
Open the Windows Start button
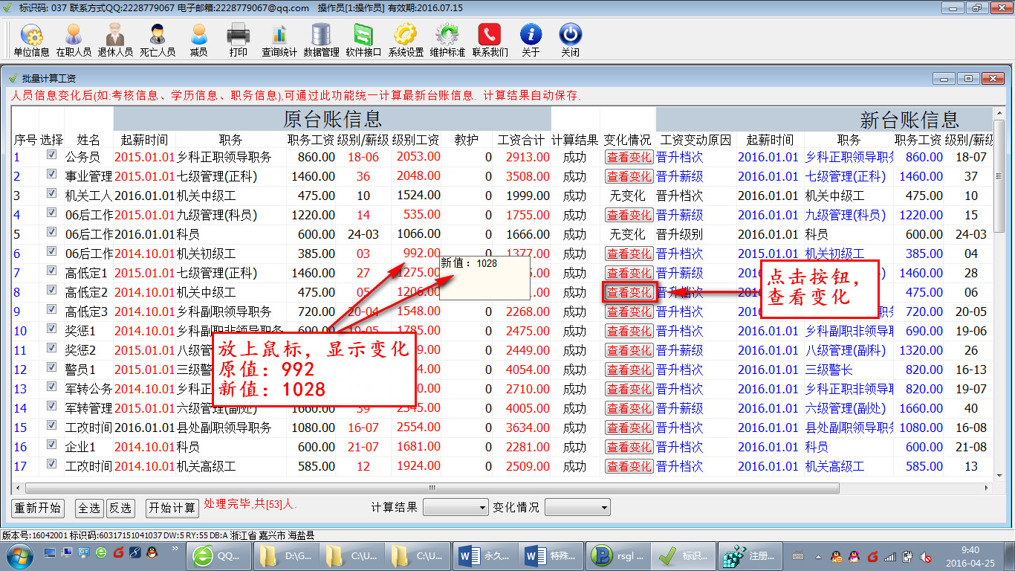pos(19,555)
